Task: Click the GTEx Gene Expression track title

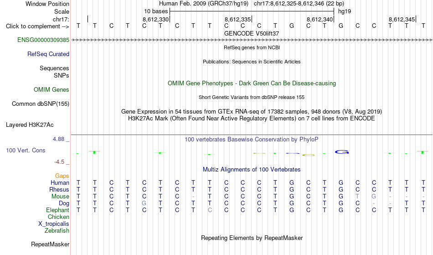Action: 252,112
